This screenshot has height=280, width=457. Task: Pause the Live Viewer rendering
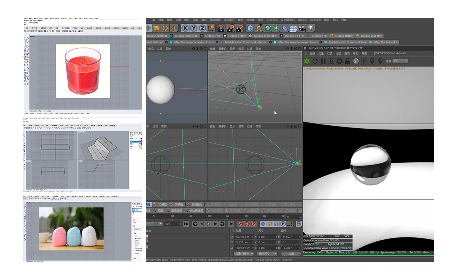coord(323,61)
